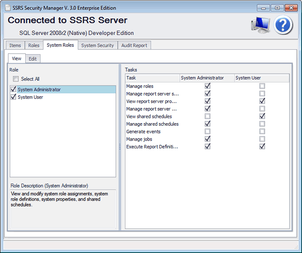Screen dimensions: 302x253
Task: Toggle Execute Report Definiti... for System Administrator
Action: [x=207, y=146]
